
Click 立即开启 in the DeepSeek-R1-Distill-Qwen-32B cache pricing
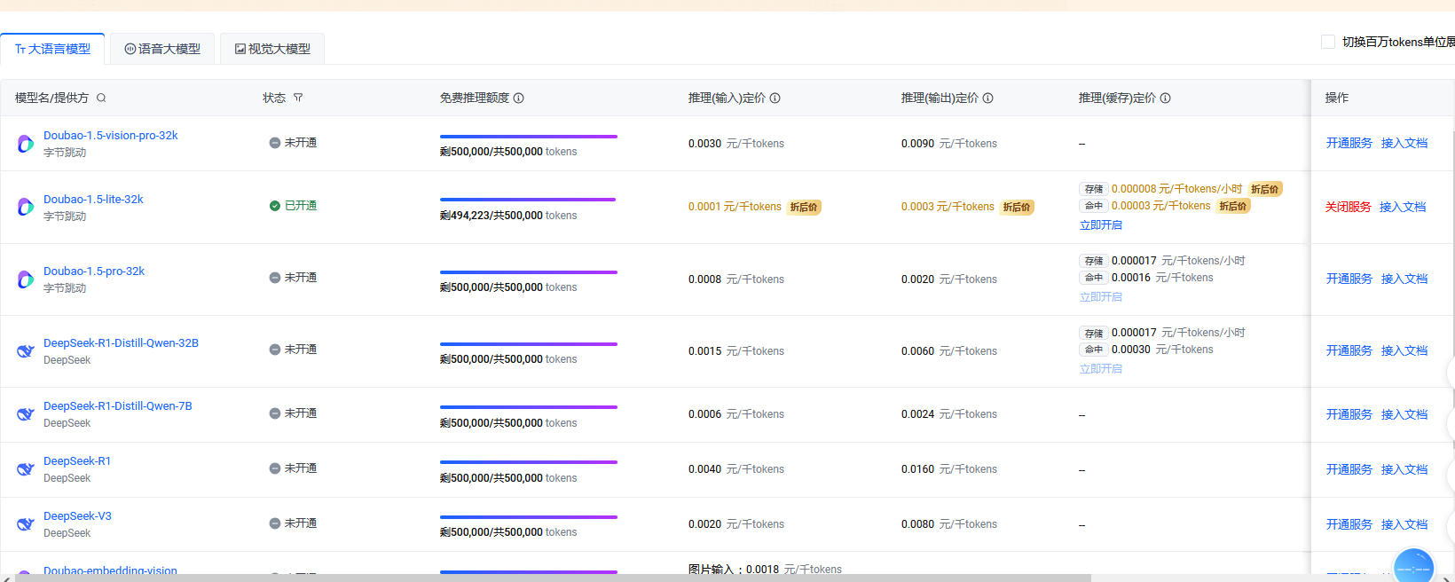(1101, 369)
